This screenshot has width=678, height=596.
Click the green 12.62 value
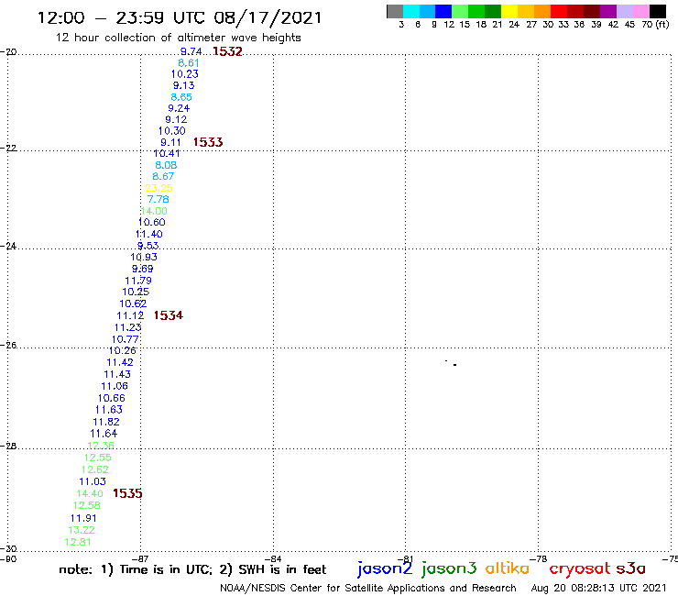tap(95, 469)
